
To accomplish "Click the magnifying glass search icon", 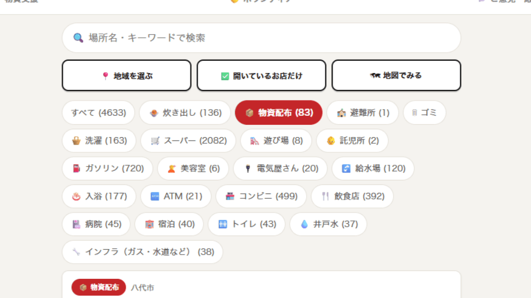I will tap(78, 38).
